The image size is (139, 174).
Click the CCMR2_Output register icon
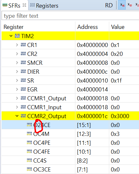23,116
